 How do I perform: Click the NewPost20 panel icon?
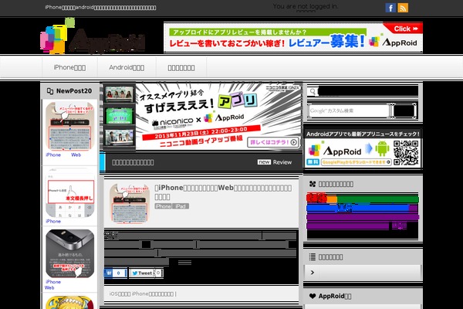[50, 91]
